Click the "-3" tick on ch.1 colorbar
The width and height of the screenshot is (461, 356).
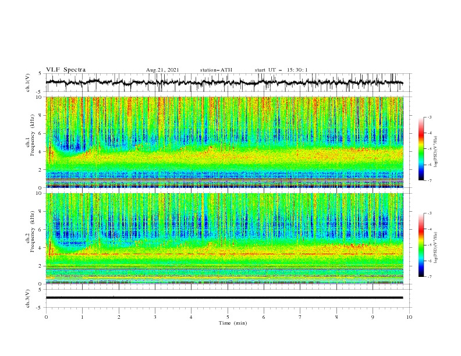tap(430, 117)
